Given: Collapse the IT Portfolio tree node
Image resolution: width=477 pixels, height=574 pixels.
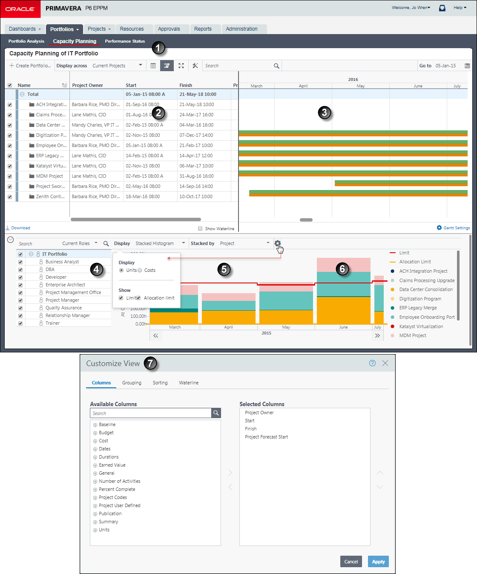Looking at the screenshot, I should [31, 254].
